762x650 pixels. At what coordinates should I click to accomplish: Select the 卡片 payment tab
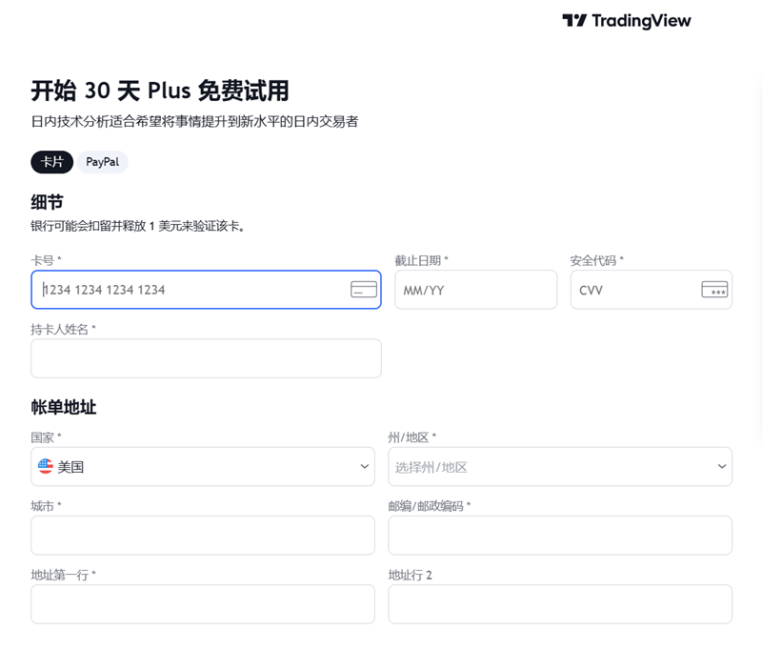point(52,162)
